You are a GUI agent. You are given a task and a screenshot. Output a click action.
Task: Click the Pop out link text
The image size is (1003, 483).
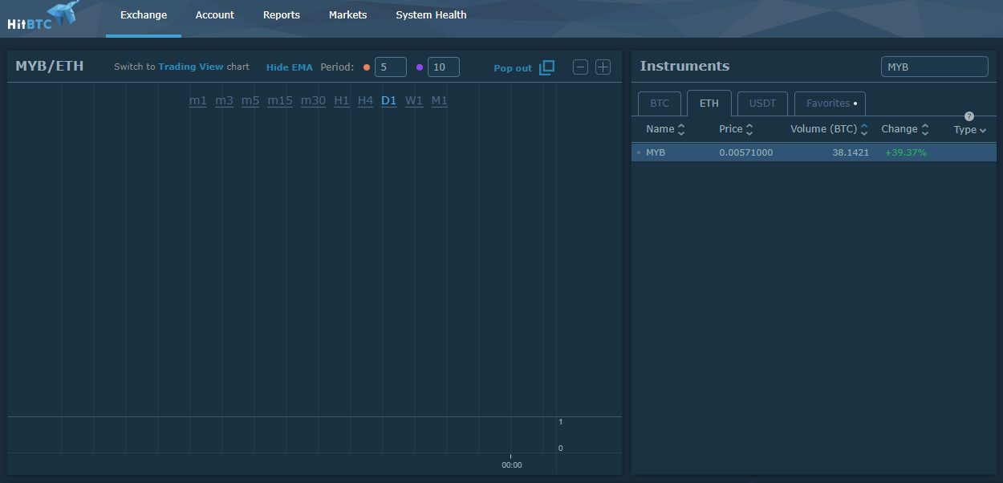point(513,68)
